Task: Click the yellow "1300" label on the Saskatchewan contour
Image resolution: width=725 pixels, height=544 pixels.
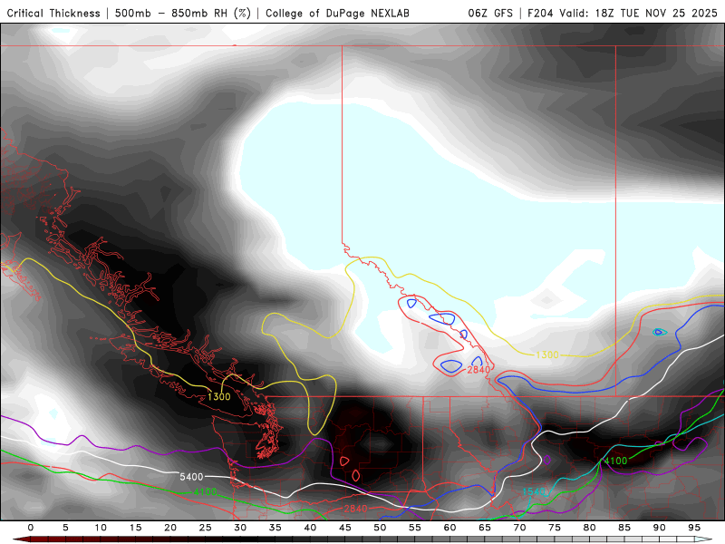Action: (x=547, y=355)
